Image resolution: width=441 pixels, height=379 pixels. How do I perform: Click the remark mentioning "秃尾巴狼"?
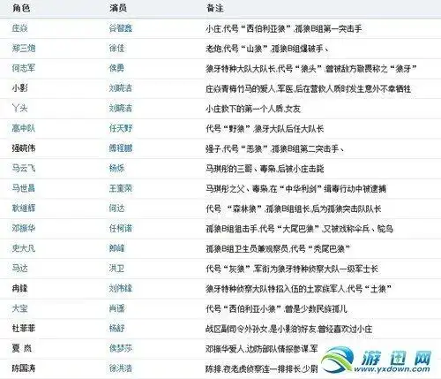click(278, 249)
